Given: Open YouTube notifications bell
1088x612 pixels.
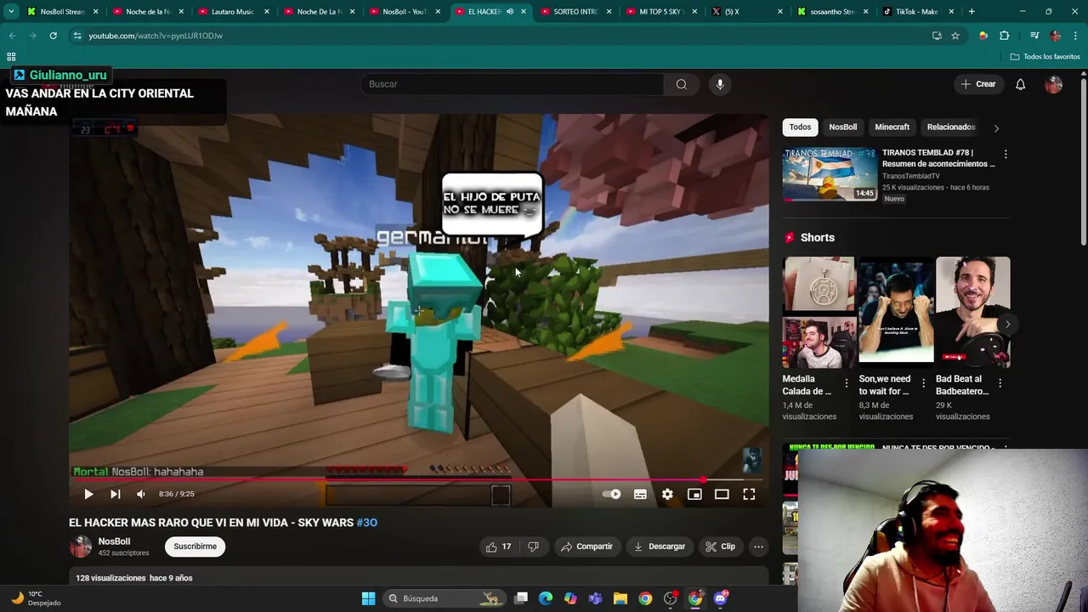Looking at the screenshot, I should 1021,84.
